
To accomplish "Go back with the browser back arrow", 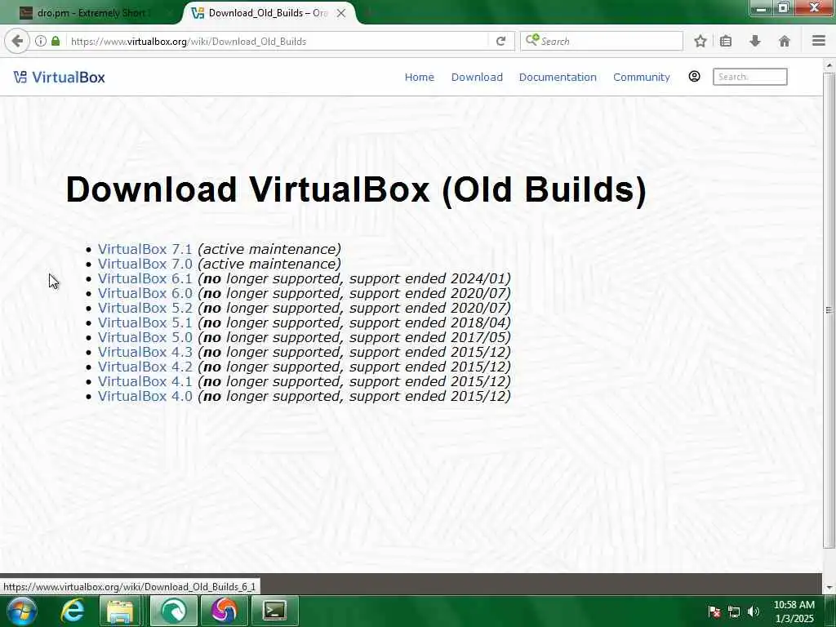I will point(17,41).
